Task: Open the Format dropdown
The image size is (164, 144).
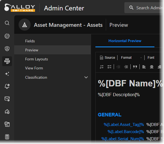Action: tap(131, 58)
